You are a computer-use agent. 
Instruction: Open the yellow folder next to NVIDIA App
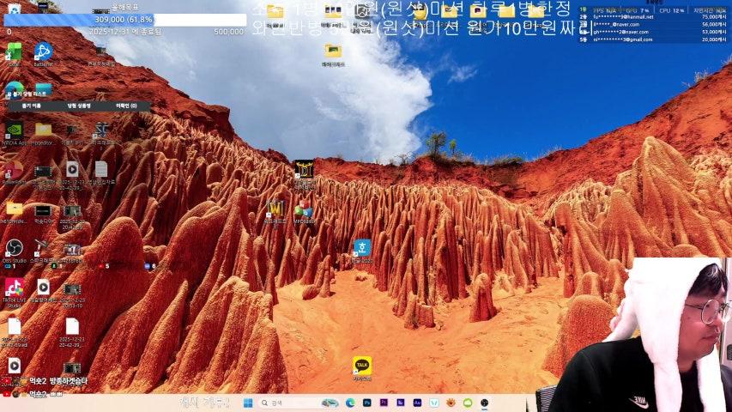click(x=43, y=130)
